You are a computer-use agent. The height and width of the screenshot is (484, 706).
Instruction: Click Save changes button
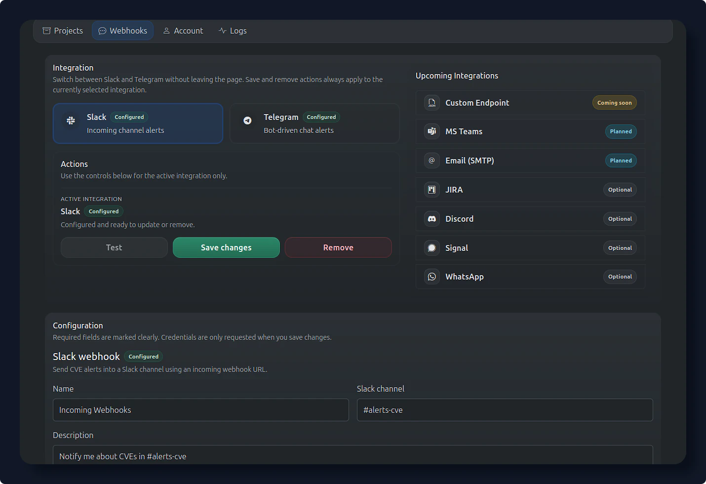226,247
